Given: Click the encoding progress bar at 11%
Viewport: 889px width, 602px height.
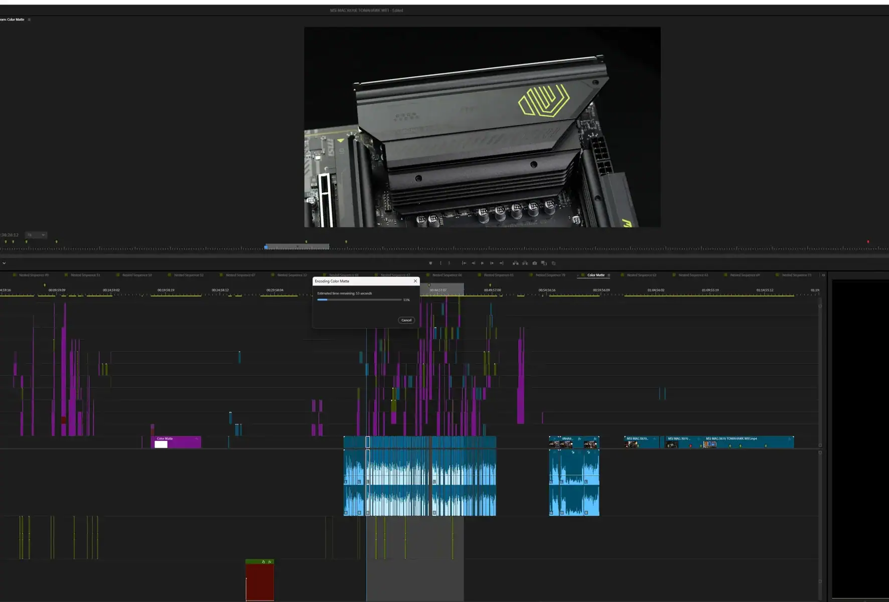Looking at the screenshot, I should (x=359, y=299).
